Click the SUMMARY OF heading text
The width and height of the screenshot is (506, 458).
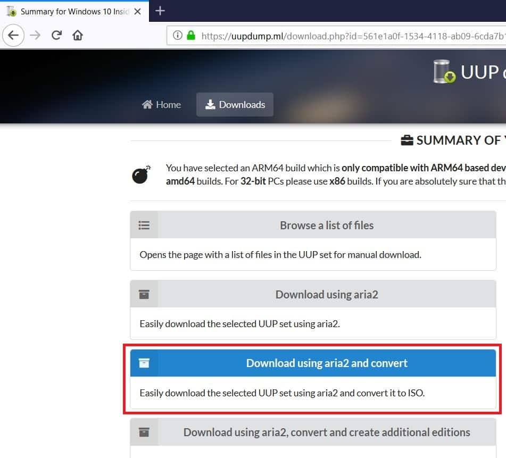461,140
